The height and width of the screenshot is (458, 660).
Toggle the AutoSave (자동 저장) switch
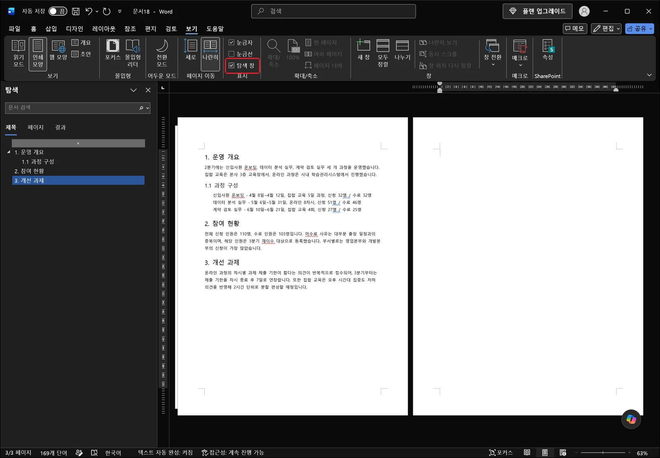coord(58,12)
